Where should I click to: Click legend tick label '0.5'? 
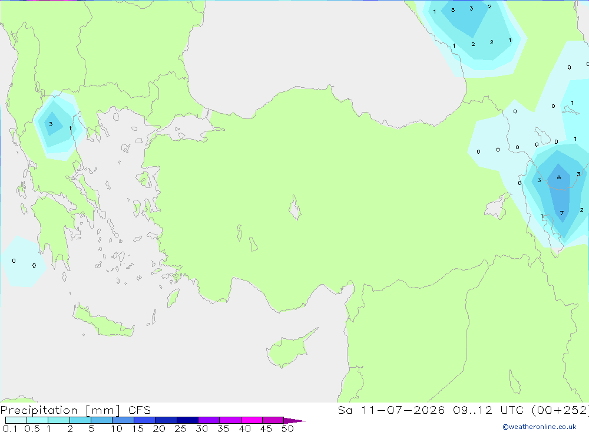point(32,428)
